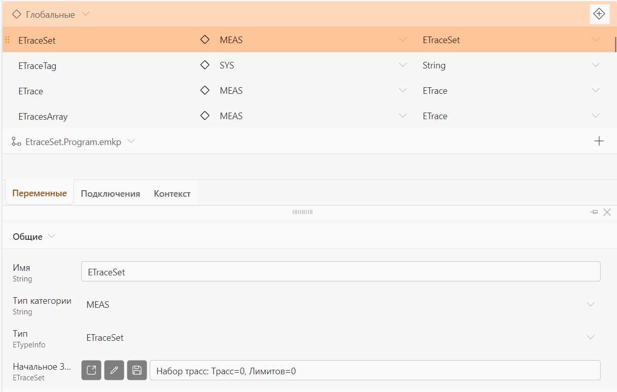Click the Общие section header label

[x=27, y=237]
